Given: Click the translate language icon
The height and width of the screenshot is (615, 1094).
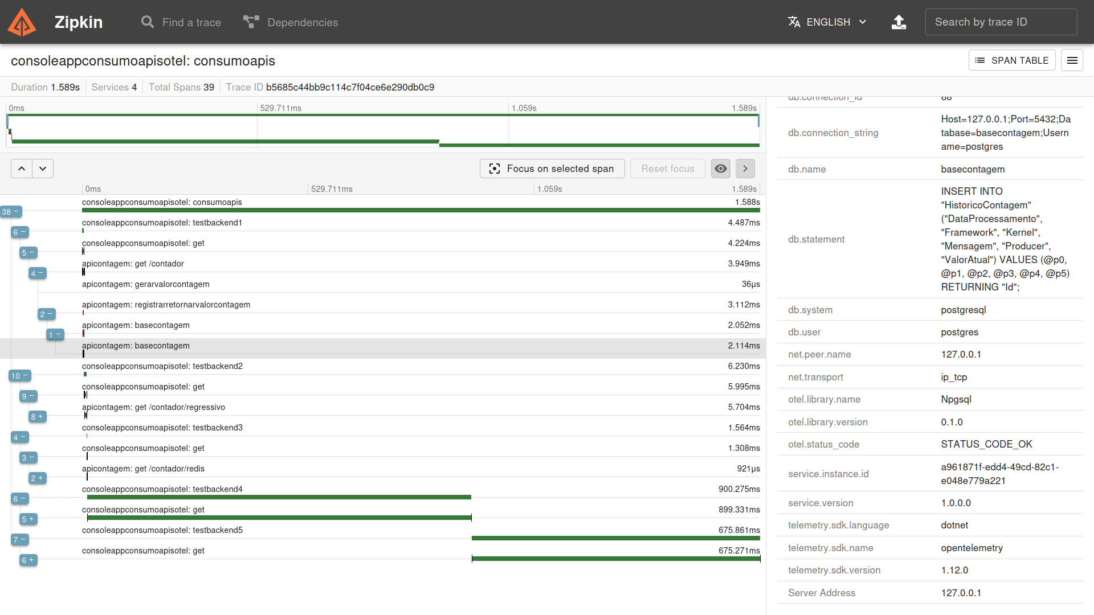Looking at the screenshot, I should pyautogui.click(x=794, y=22).
